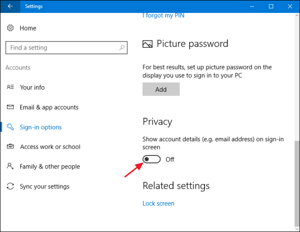Maximize the Settings window
Screen dimensions: 300x232
coord(271,6)
